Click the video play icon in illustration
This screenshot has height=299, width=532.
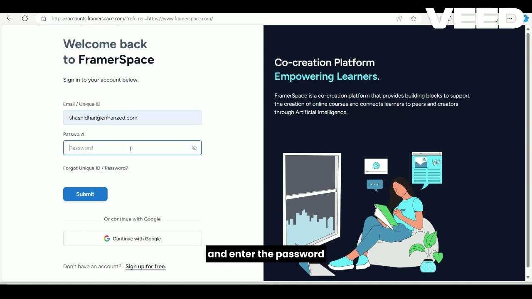[x=376, y=166]
